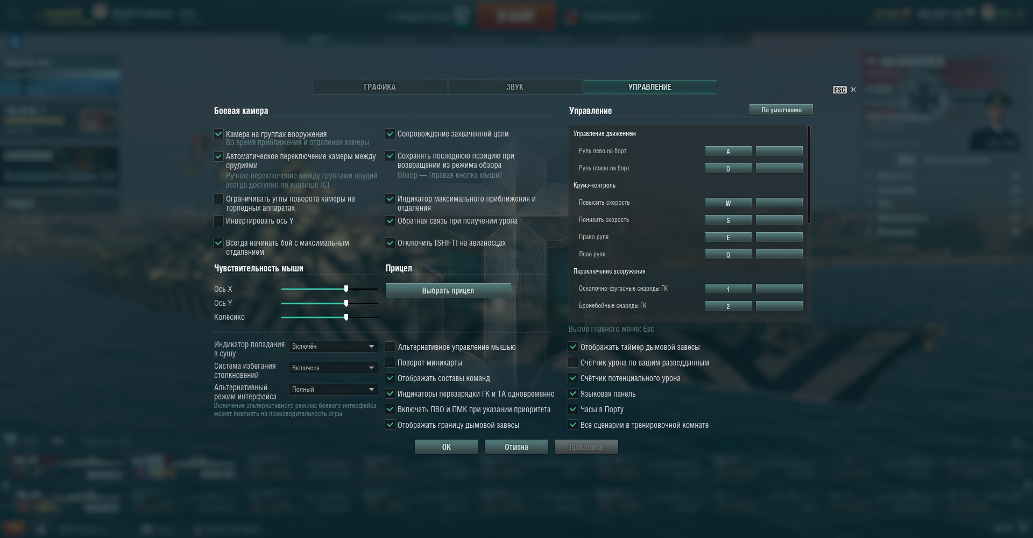This screenshot has width=1033, height=538.
Task: Rebind Понизить скорость key S
Action: pyautogui.click(x=728, y=220)
